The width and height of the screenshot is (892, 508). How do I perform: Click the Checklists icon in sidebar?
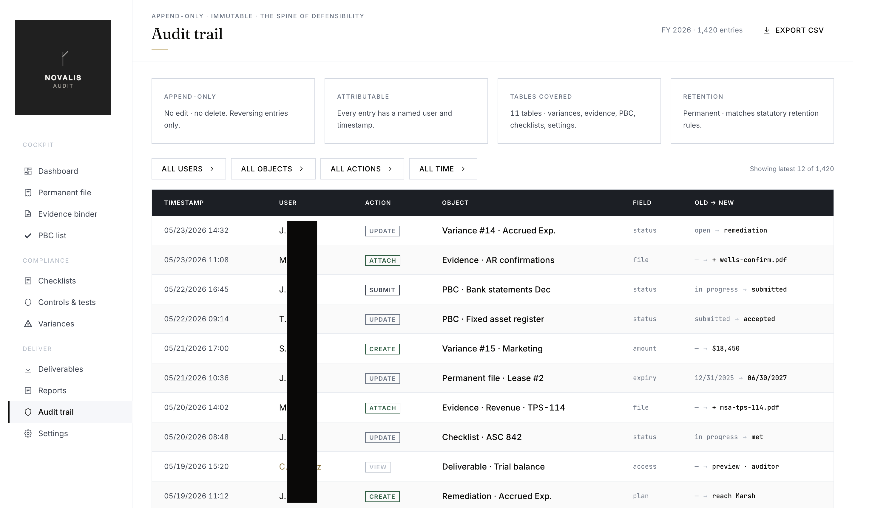coord(28,281)
